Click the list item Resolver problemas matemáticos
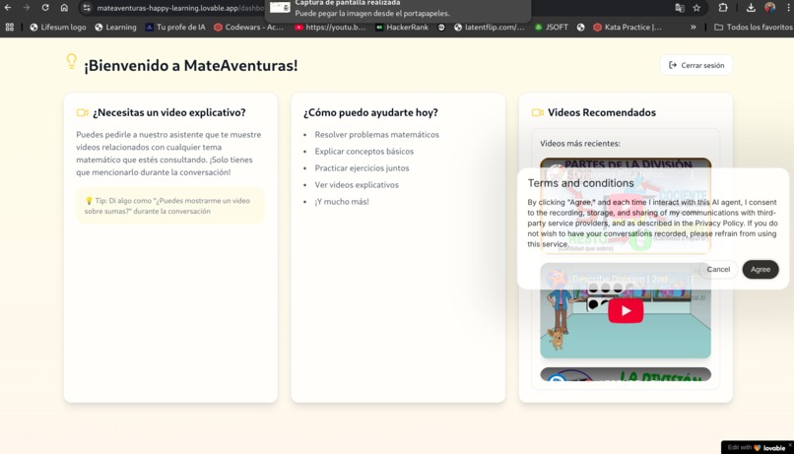The width and height of the screenshot is (794, 454). coord(376,135)
